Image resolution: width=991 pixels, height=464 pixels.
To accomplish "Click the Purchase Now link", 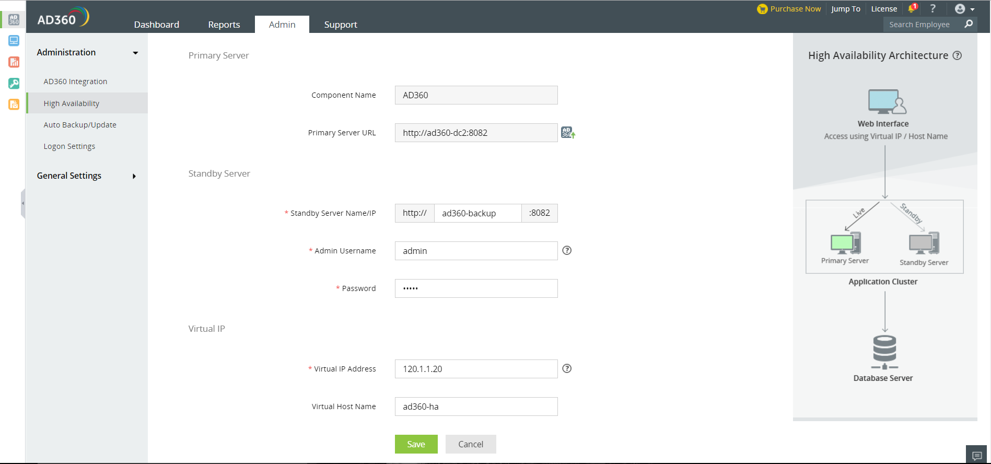I will [x=796, y=9].
